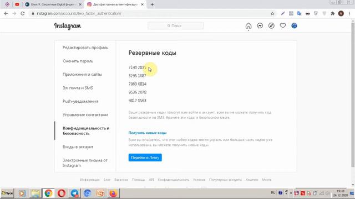Open the activity heart icon
This screenshot has width=355, height=199.
click(283, 26)
